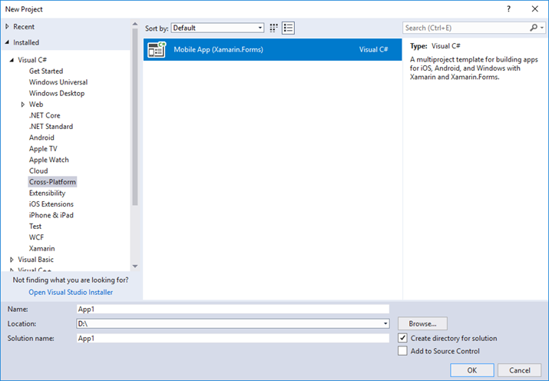The width and height of the screenshot is (549, 381).
Task: Expand the Visual Basic node
Action: click(x=12, y=260)
